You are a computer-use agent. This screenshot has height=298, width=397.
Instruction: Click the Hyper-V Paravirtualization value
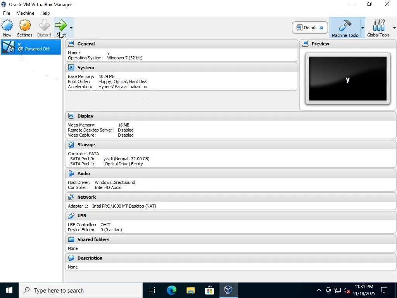pyautogui.click(x=123, y=87)
